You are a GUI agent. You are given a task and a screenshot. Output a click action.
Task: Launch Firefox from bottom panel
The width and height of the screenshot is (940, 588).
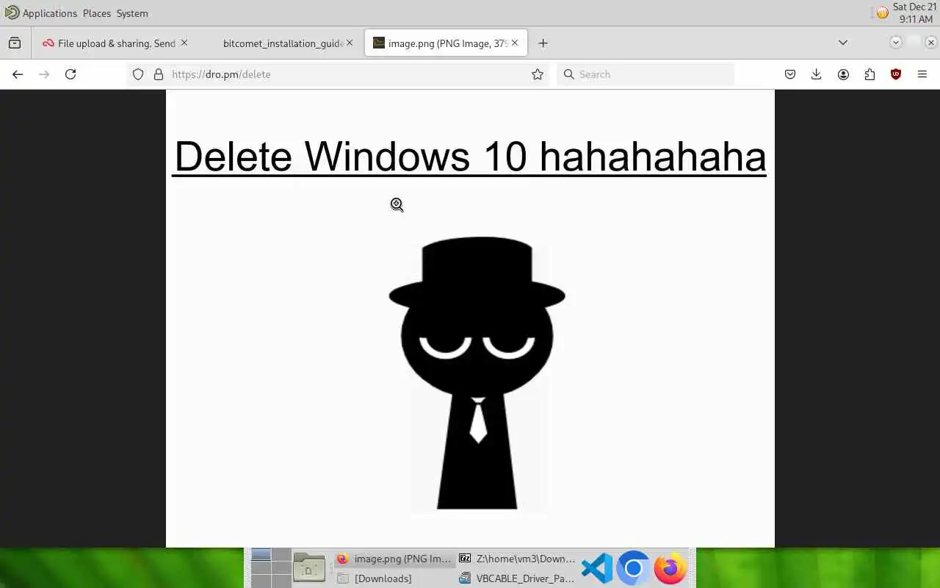coord(670,568)
